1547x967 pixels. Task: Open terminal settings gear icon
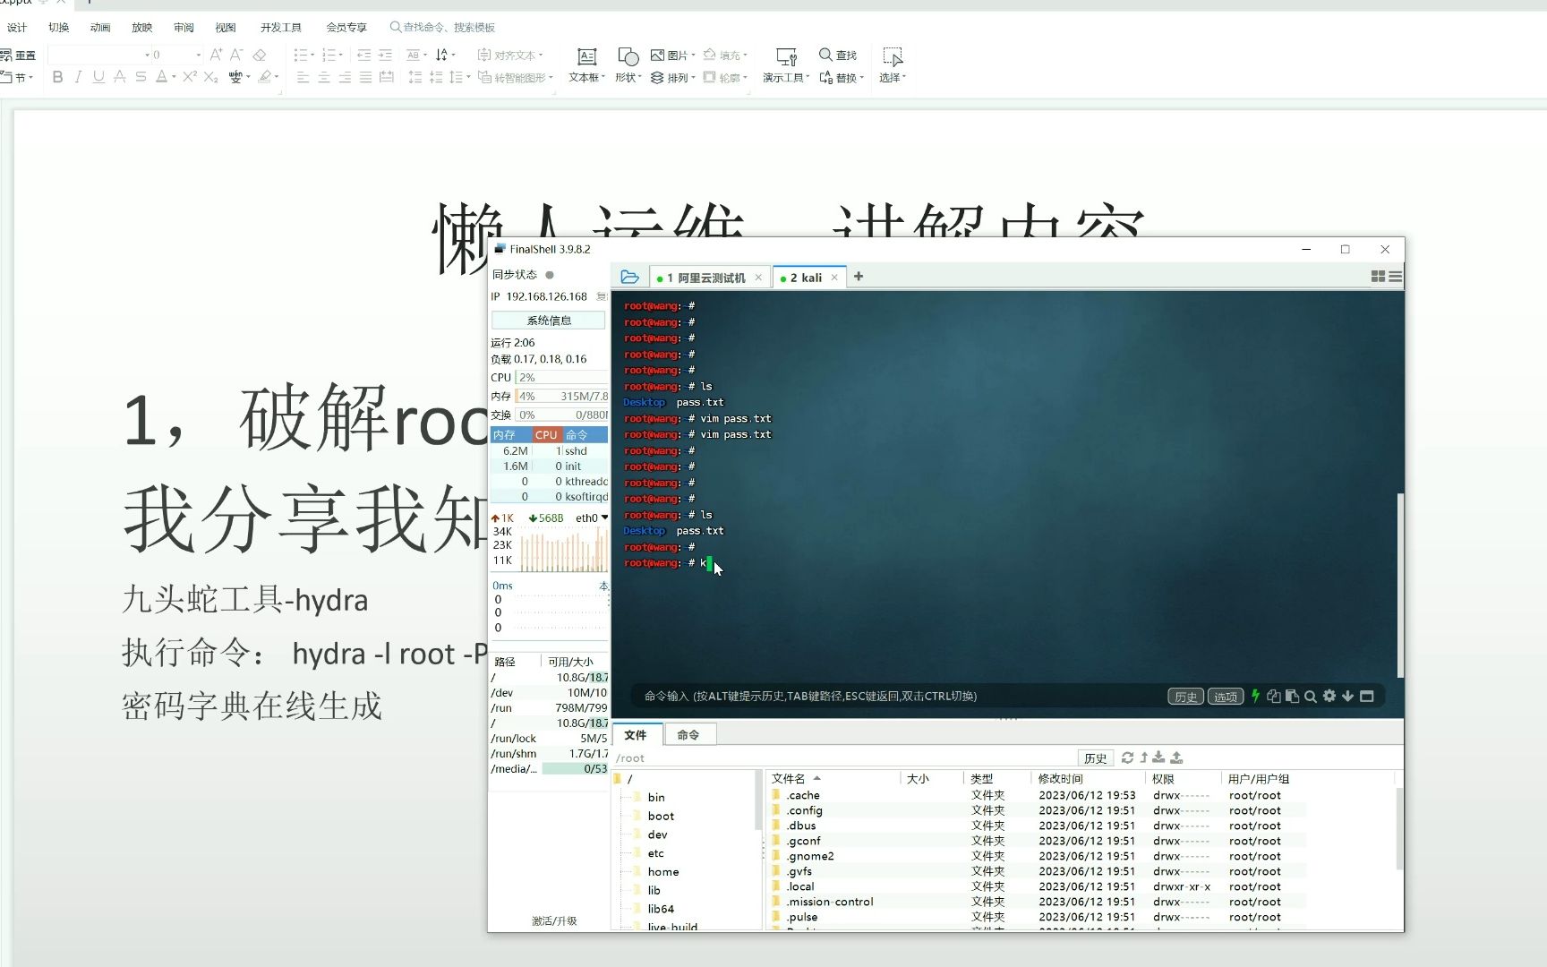pos(1329,696)
